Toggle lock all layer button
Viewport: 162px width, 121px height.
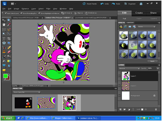pyautogui.click(x=146, y=109)
